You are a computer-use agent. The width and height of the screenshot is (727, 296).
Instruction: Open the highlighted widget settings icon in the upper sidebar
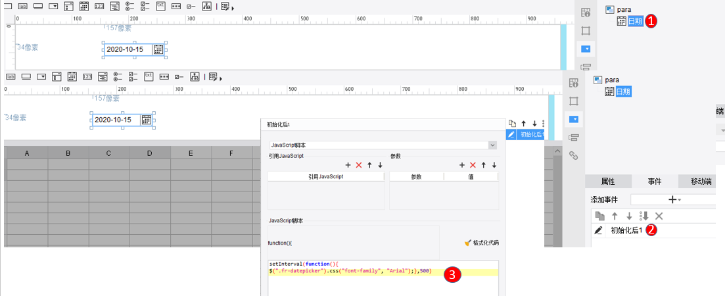(x=586, y=49)
